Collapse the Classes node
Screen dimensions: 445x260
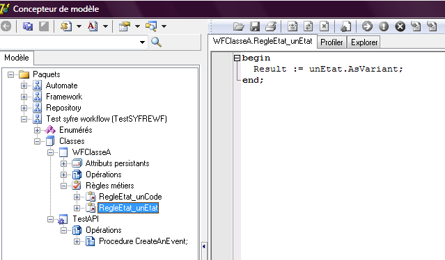coord(37,141)
